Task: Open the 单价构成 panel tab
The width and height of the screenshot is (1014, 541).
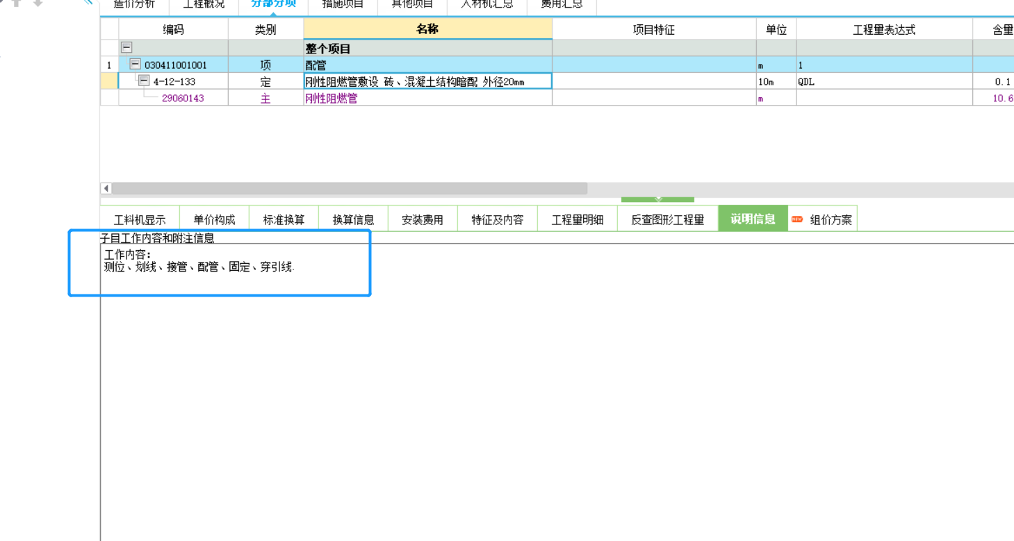Action: [x=214, y=219]
